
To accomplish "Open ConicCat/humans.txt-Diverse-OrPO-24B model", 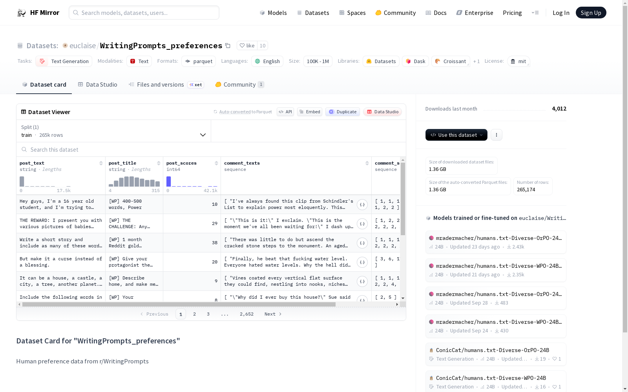I will 496,354.
